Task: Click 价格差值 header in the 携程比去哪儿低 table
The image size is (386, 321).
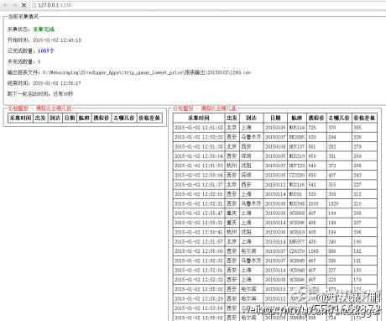Action: coord(149,118)
